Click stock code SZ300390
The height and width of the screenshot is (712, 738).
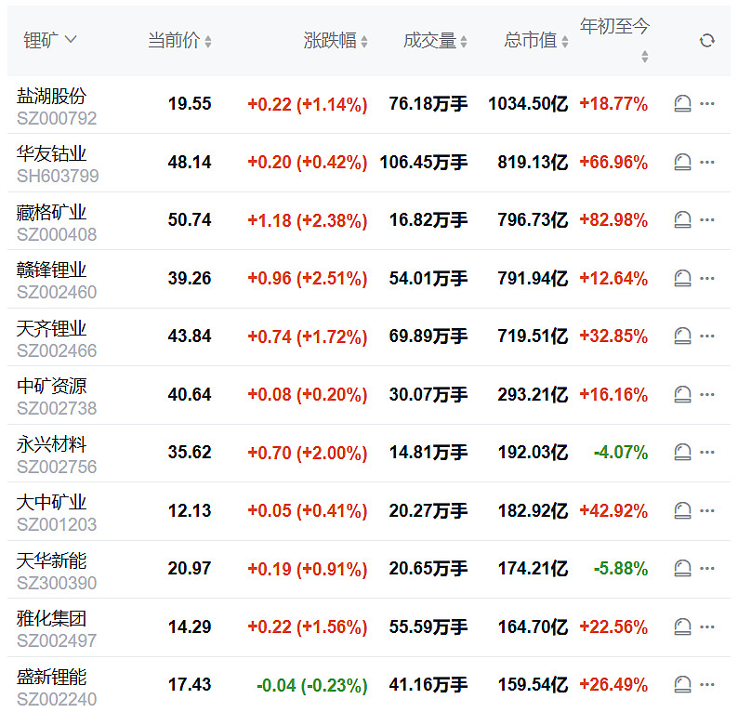[57, 583]
